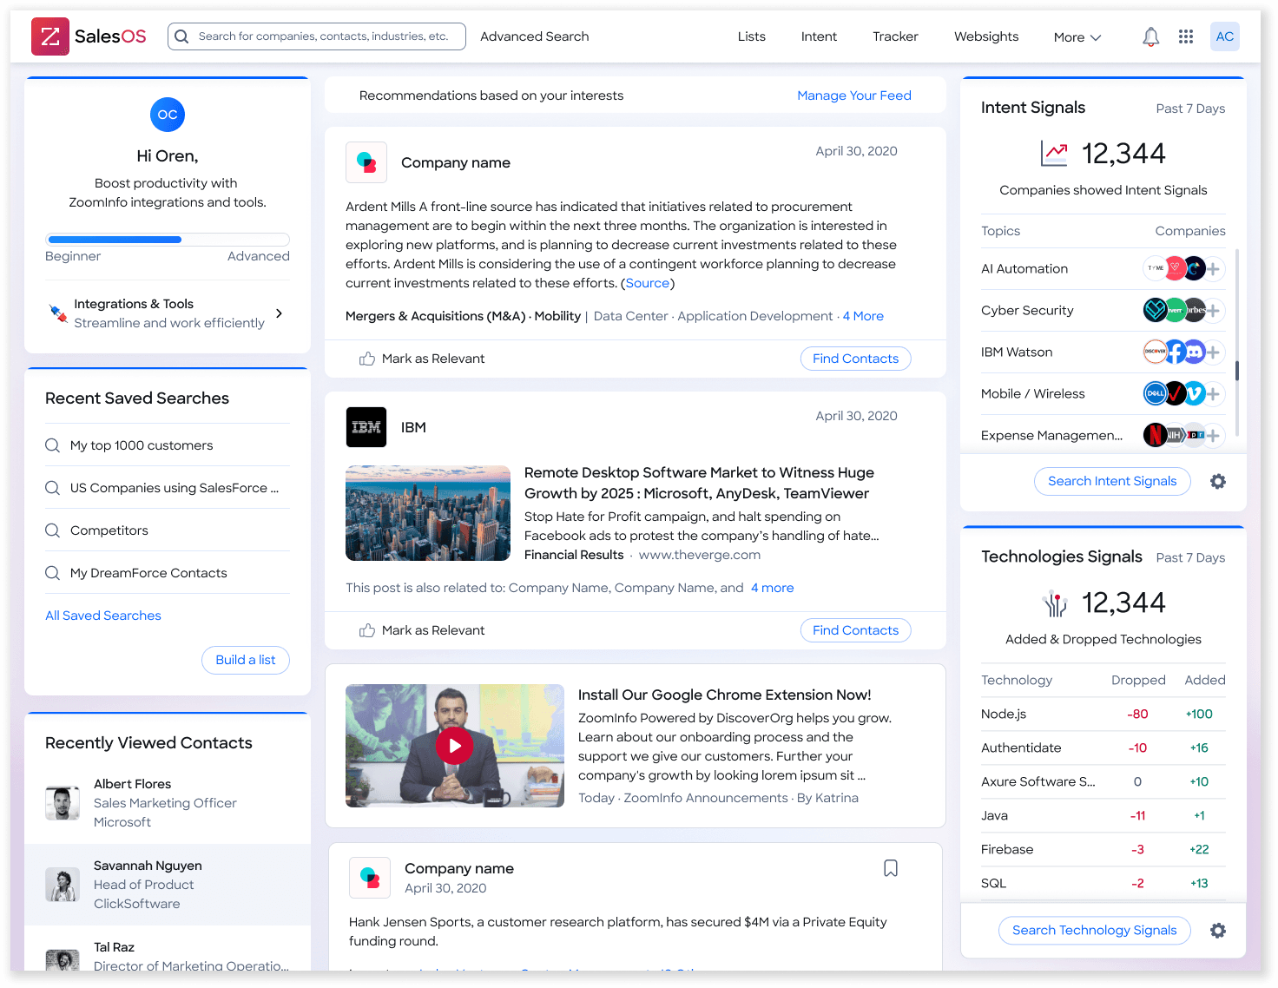Click the Intent Signals chart icon
The image size is (1278, 988).
(1054, 154)
